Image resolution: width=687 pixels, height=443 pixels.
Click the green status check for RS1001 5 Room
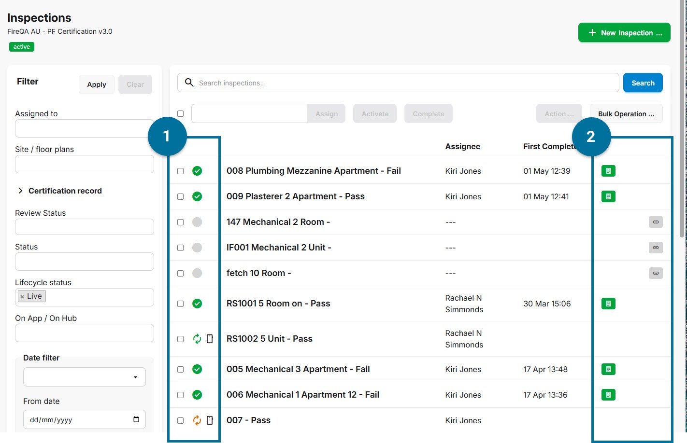click(197, 304)
